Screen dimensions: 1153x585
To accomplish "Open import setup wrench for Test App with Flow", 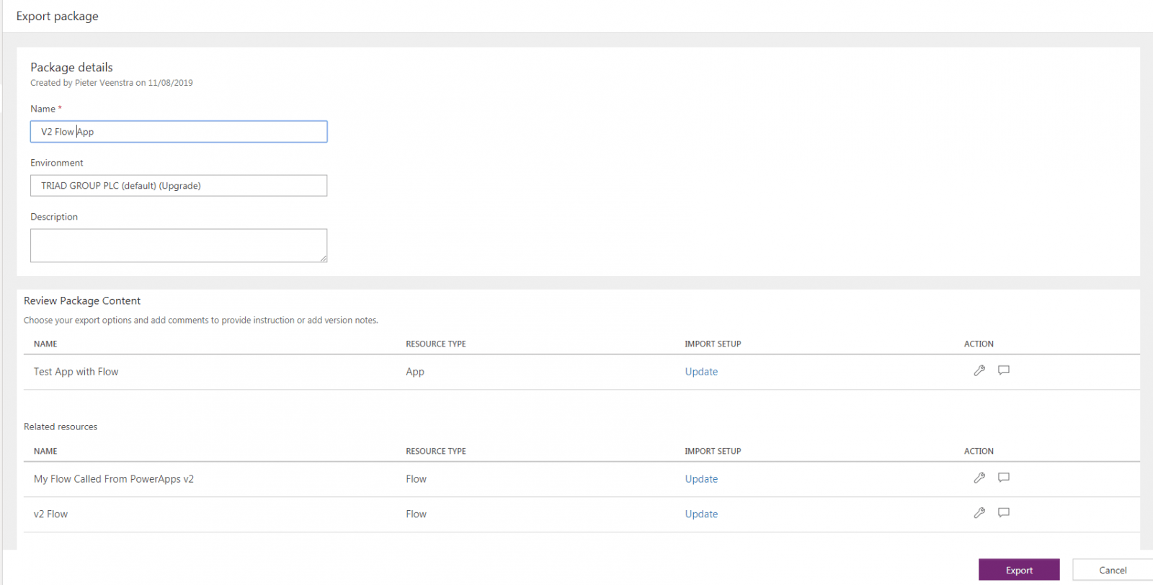I will point(979,370).
